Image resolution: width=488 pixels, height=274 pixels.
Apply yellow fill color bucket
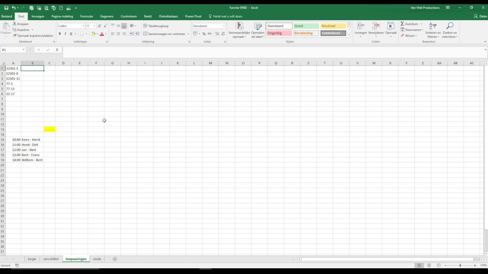pos(93,34)
